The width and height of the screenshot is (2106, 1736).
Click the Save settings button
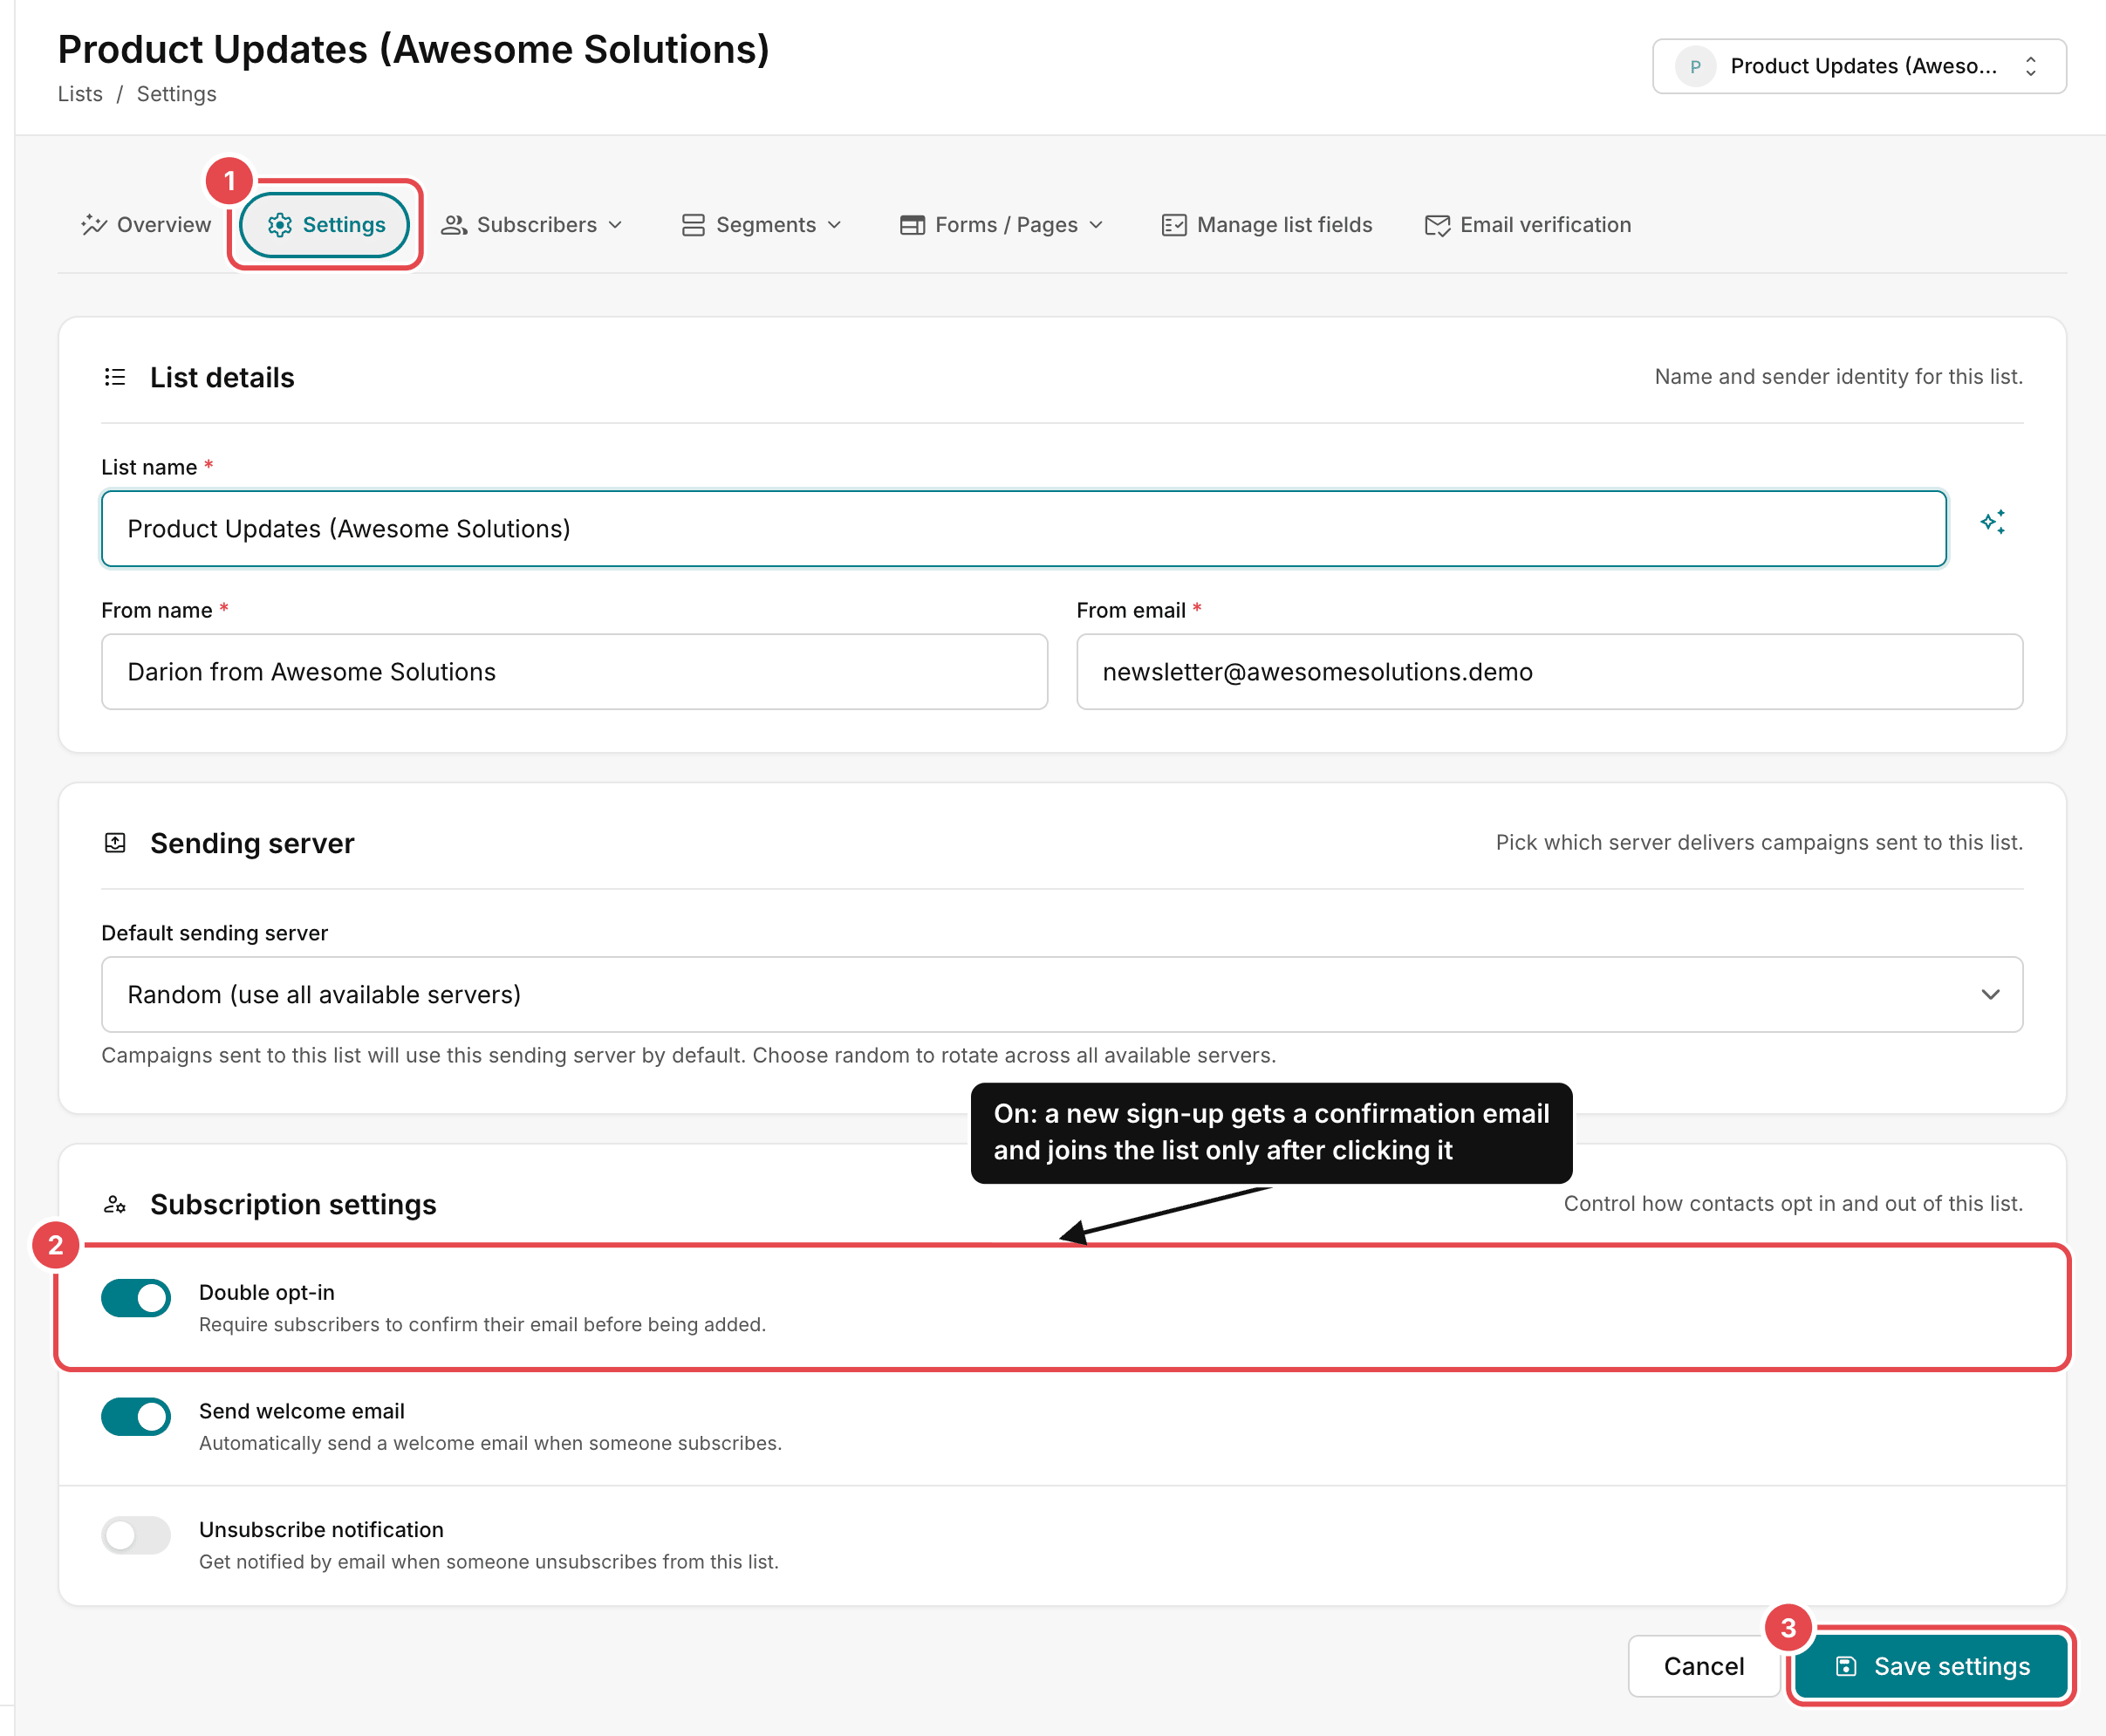click(1932, 1666)
